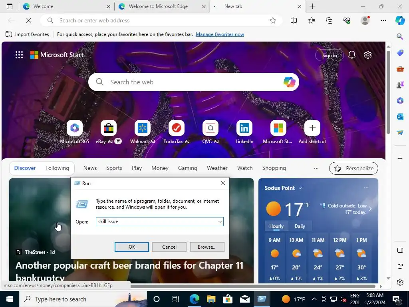409x307 pixels.
Task: Open Browser essentials heart icon
Action: pos(347,20)
